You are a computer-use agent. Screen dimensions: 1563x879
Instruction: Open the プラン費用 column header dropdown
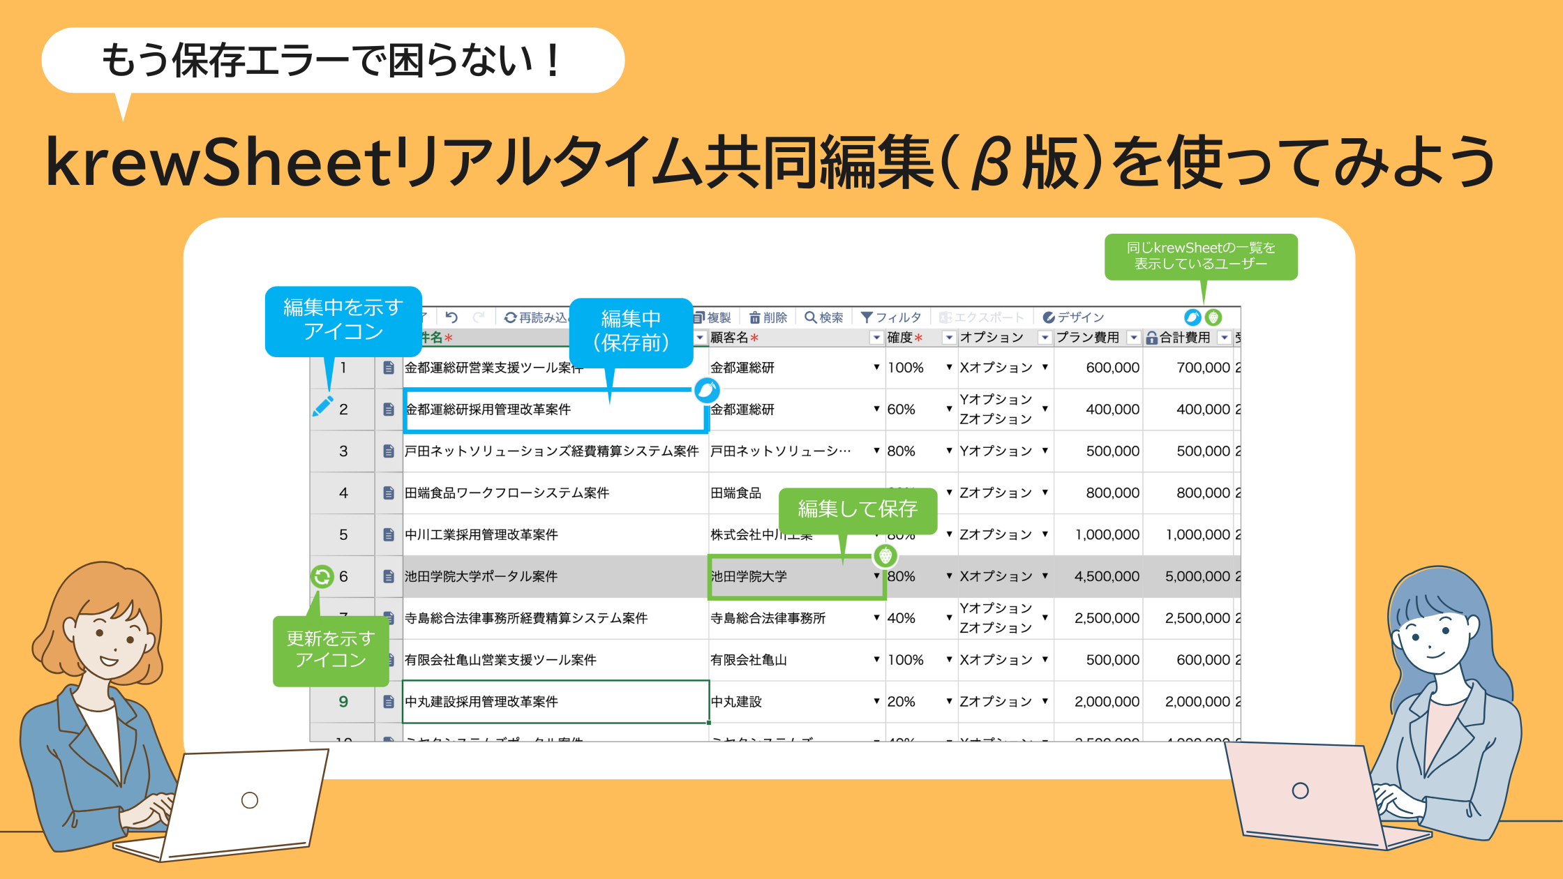click(1134, 338)
